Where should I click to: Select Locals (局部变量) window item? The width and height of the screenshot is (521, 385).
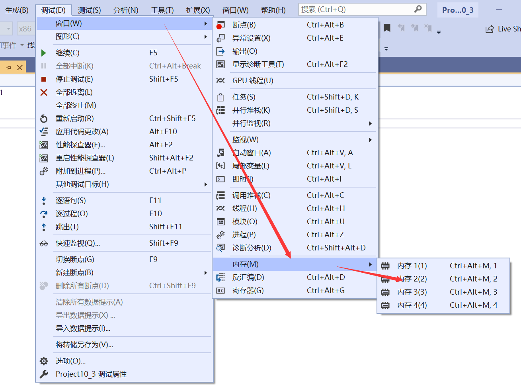coord(295,166)
